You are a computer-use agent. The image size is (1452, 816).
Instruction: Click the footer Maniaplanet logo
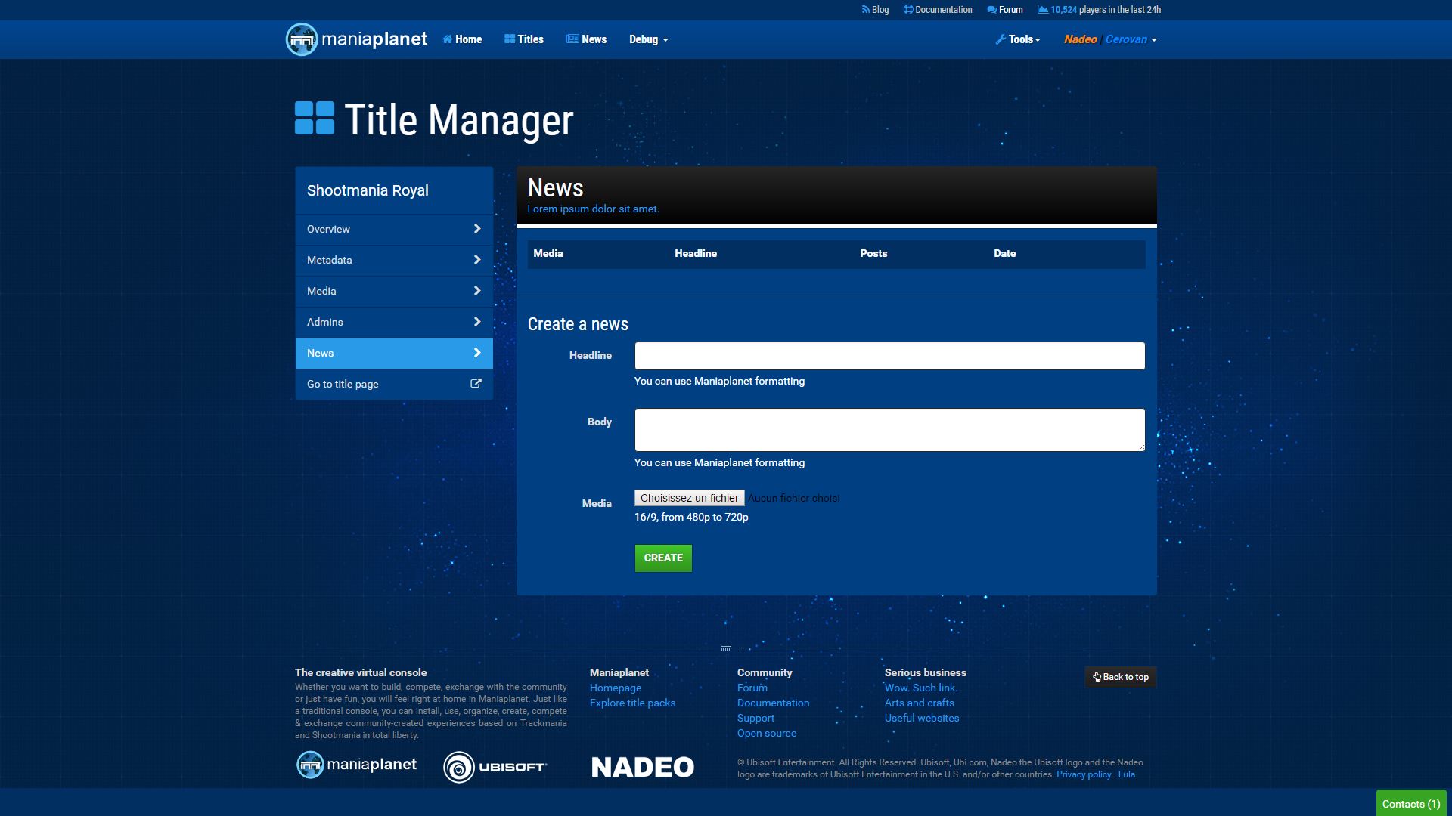pyautogui.click(x=356, y=765)
